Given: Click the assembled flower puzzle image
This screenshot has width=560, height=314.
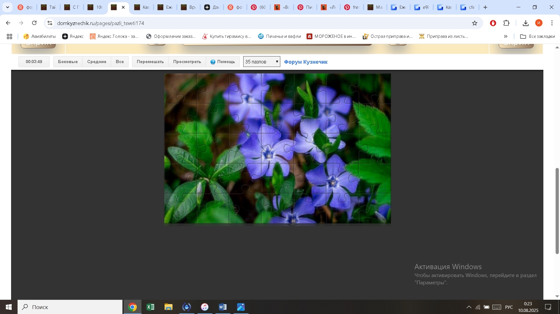Looking at the screenshot, I should [278, 148].
